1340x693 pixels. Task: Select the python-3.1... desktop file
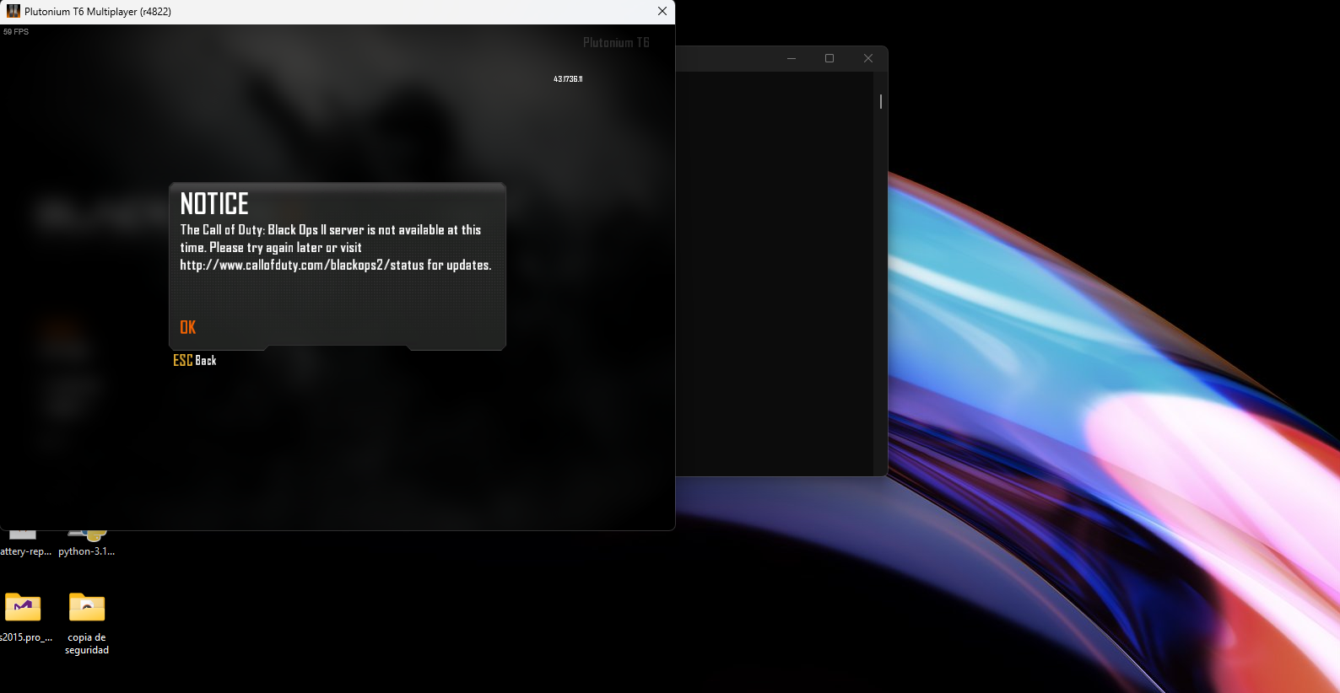point(87,543)
